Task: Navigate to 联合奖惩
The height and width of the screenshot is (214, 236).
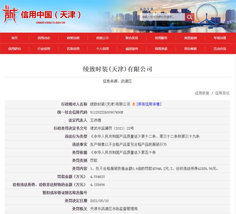Action: tap(132, 38)
